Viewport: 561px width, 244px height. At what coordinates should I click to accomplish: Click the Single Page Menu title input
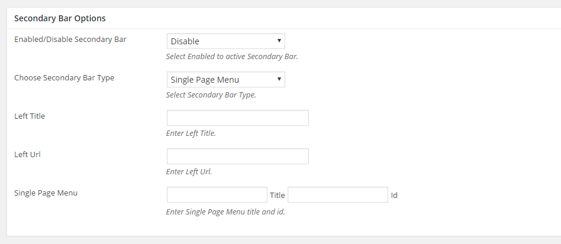(217, 195)
